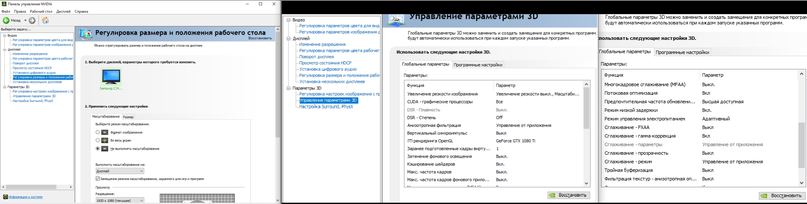807x204 pixels.
Task: Select the Программные настройки tab above the MFAA list
Action: click(682, 52)
